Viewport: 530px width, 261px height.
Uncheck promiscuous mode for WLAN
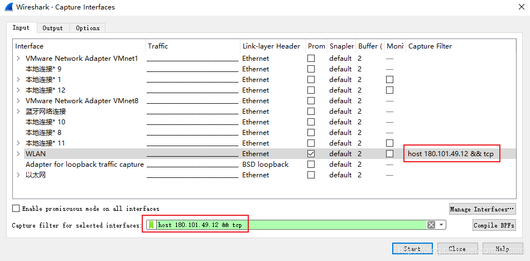pyautogui.click(x=311, y=154)
